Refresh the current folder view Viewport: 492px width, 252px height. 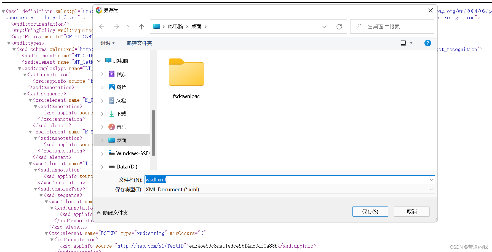339,26
